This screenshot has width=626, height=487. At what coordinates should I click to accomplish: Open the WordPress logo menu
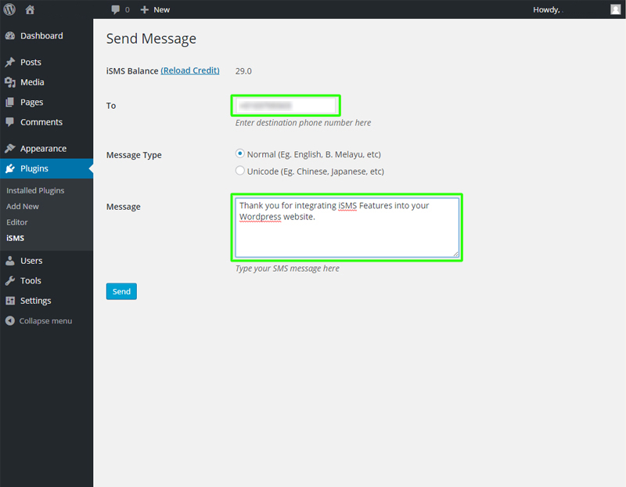pyautogui.click(x=9, y=9)
